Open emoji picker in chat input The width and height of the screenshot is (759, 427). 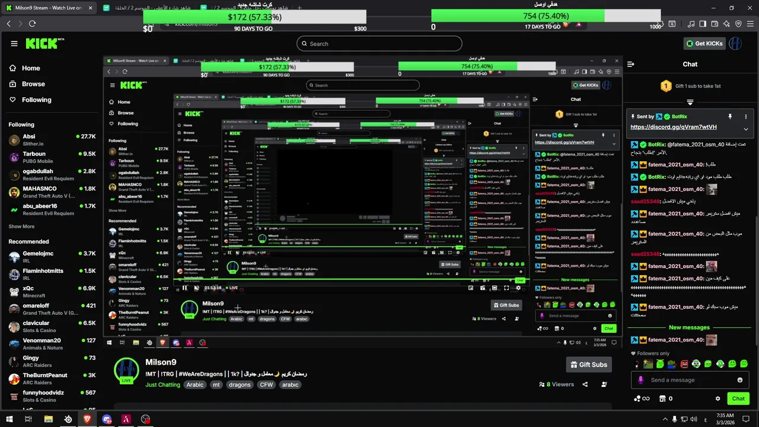coord(739,380)
